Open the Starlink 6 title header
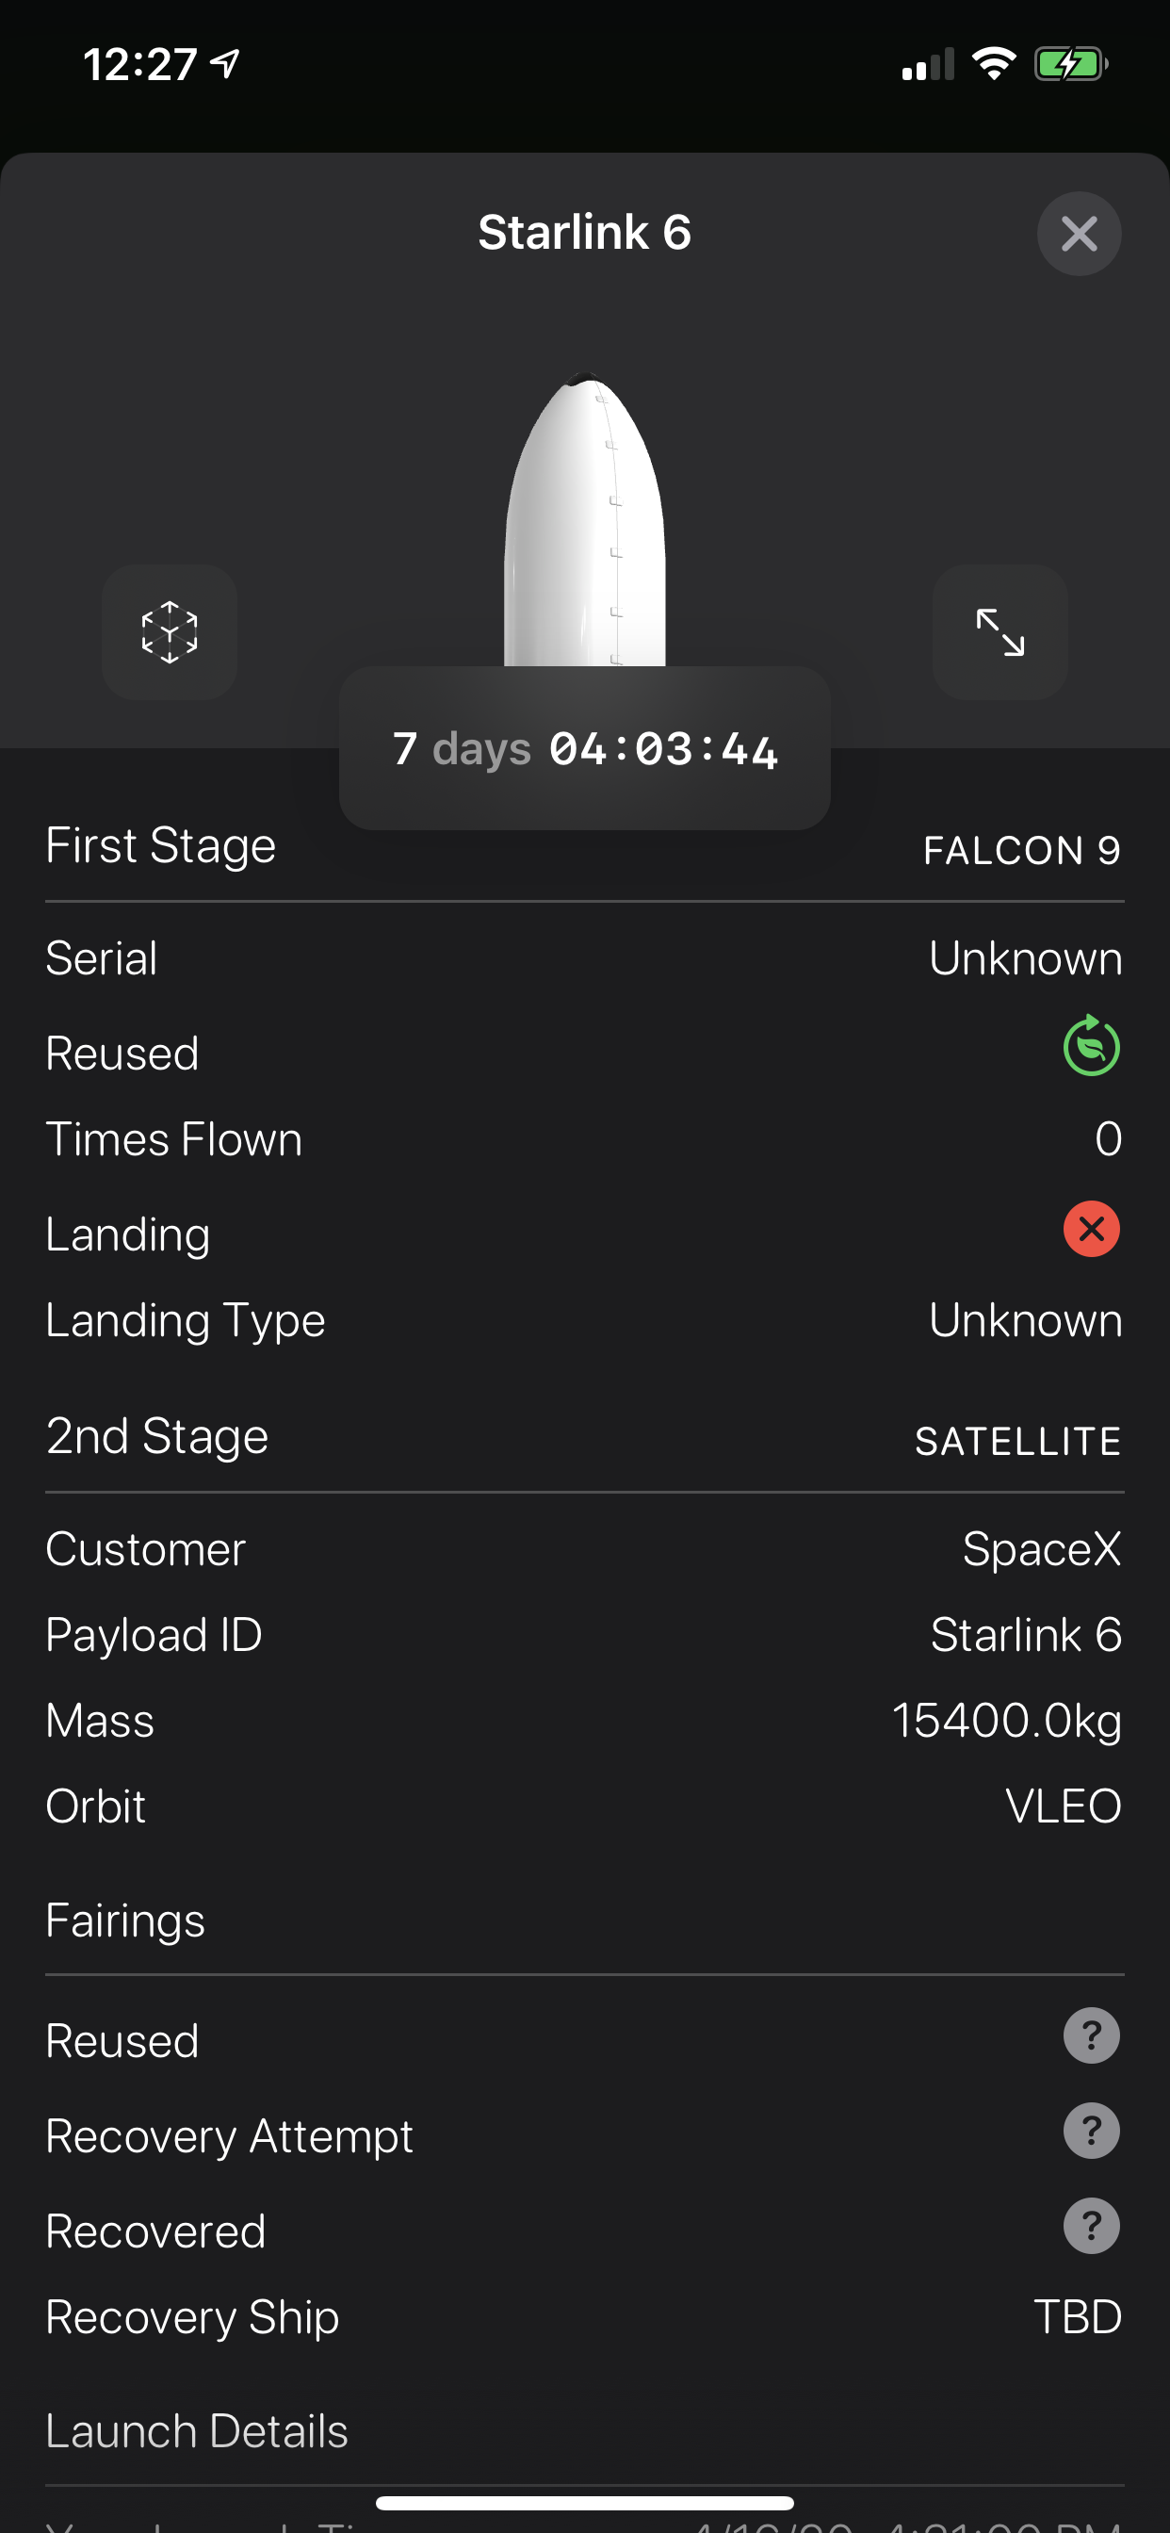Viewport: 1170px width, 2533px height. [584, 232]
